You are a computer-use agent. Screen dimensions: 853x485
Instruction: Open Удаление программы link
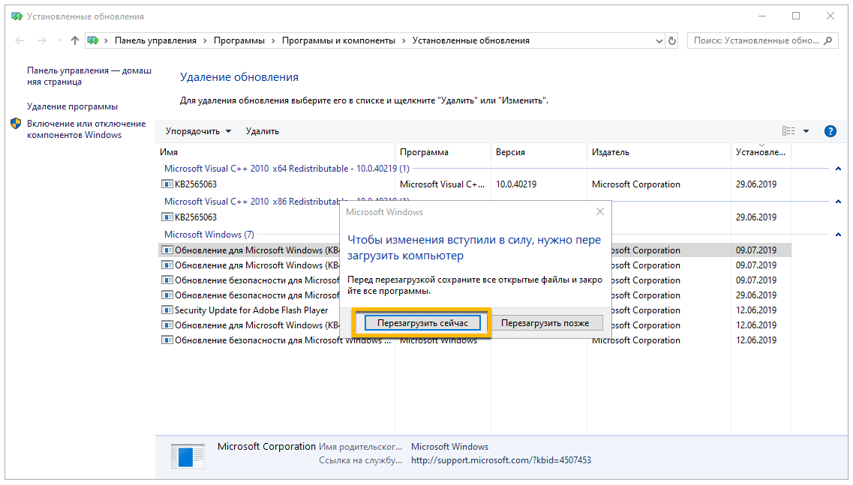click(x=72, y=106)
